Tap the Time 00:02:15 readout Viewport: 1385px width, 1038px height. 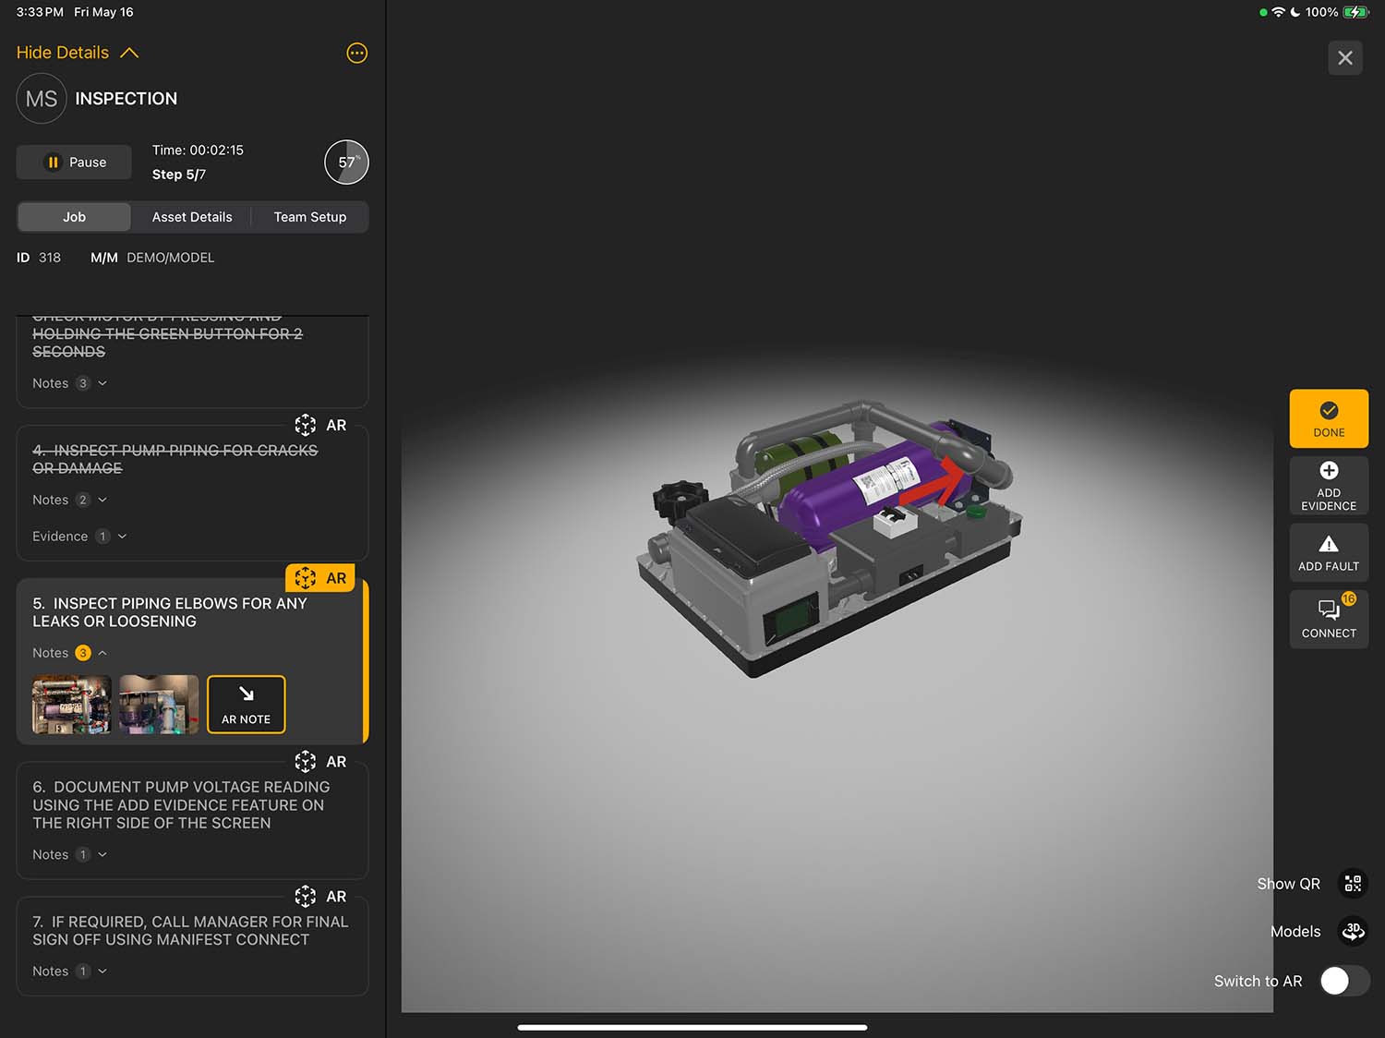coord(198,150)
